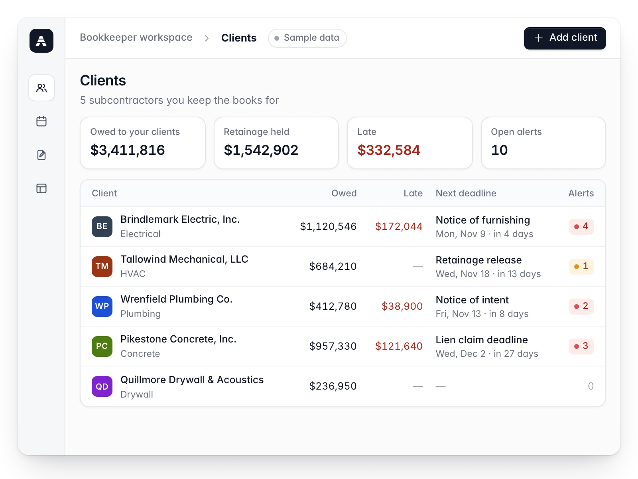Click the WP avatar for Wrenfield Plumbing
The image size is (638, 479).
[102, 306]
